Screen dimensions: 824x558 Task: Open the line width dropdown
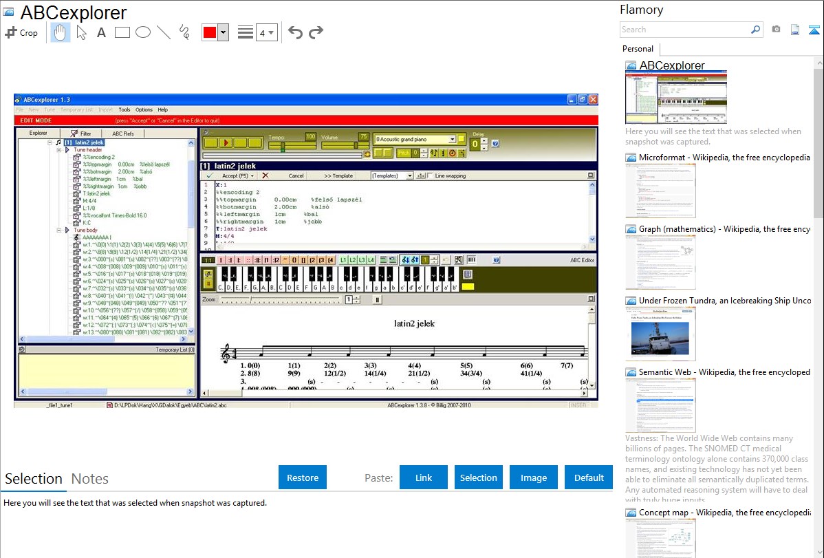(266, 32)
